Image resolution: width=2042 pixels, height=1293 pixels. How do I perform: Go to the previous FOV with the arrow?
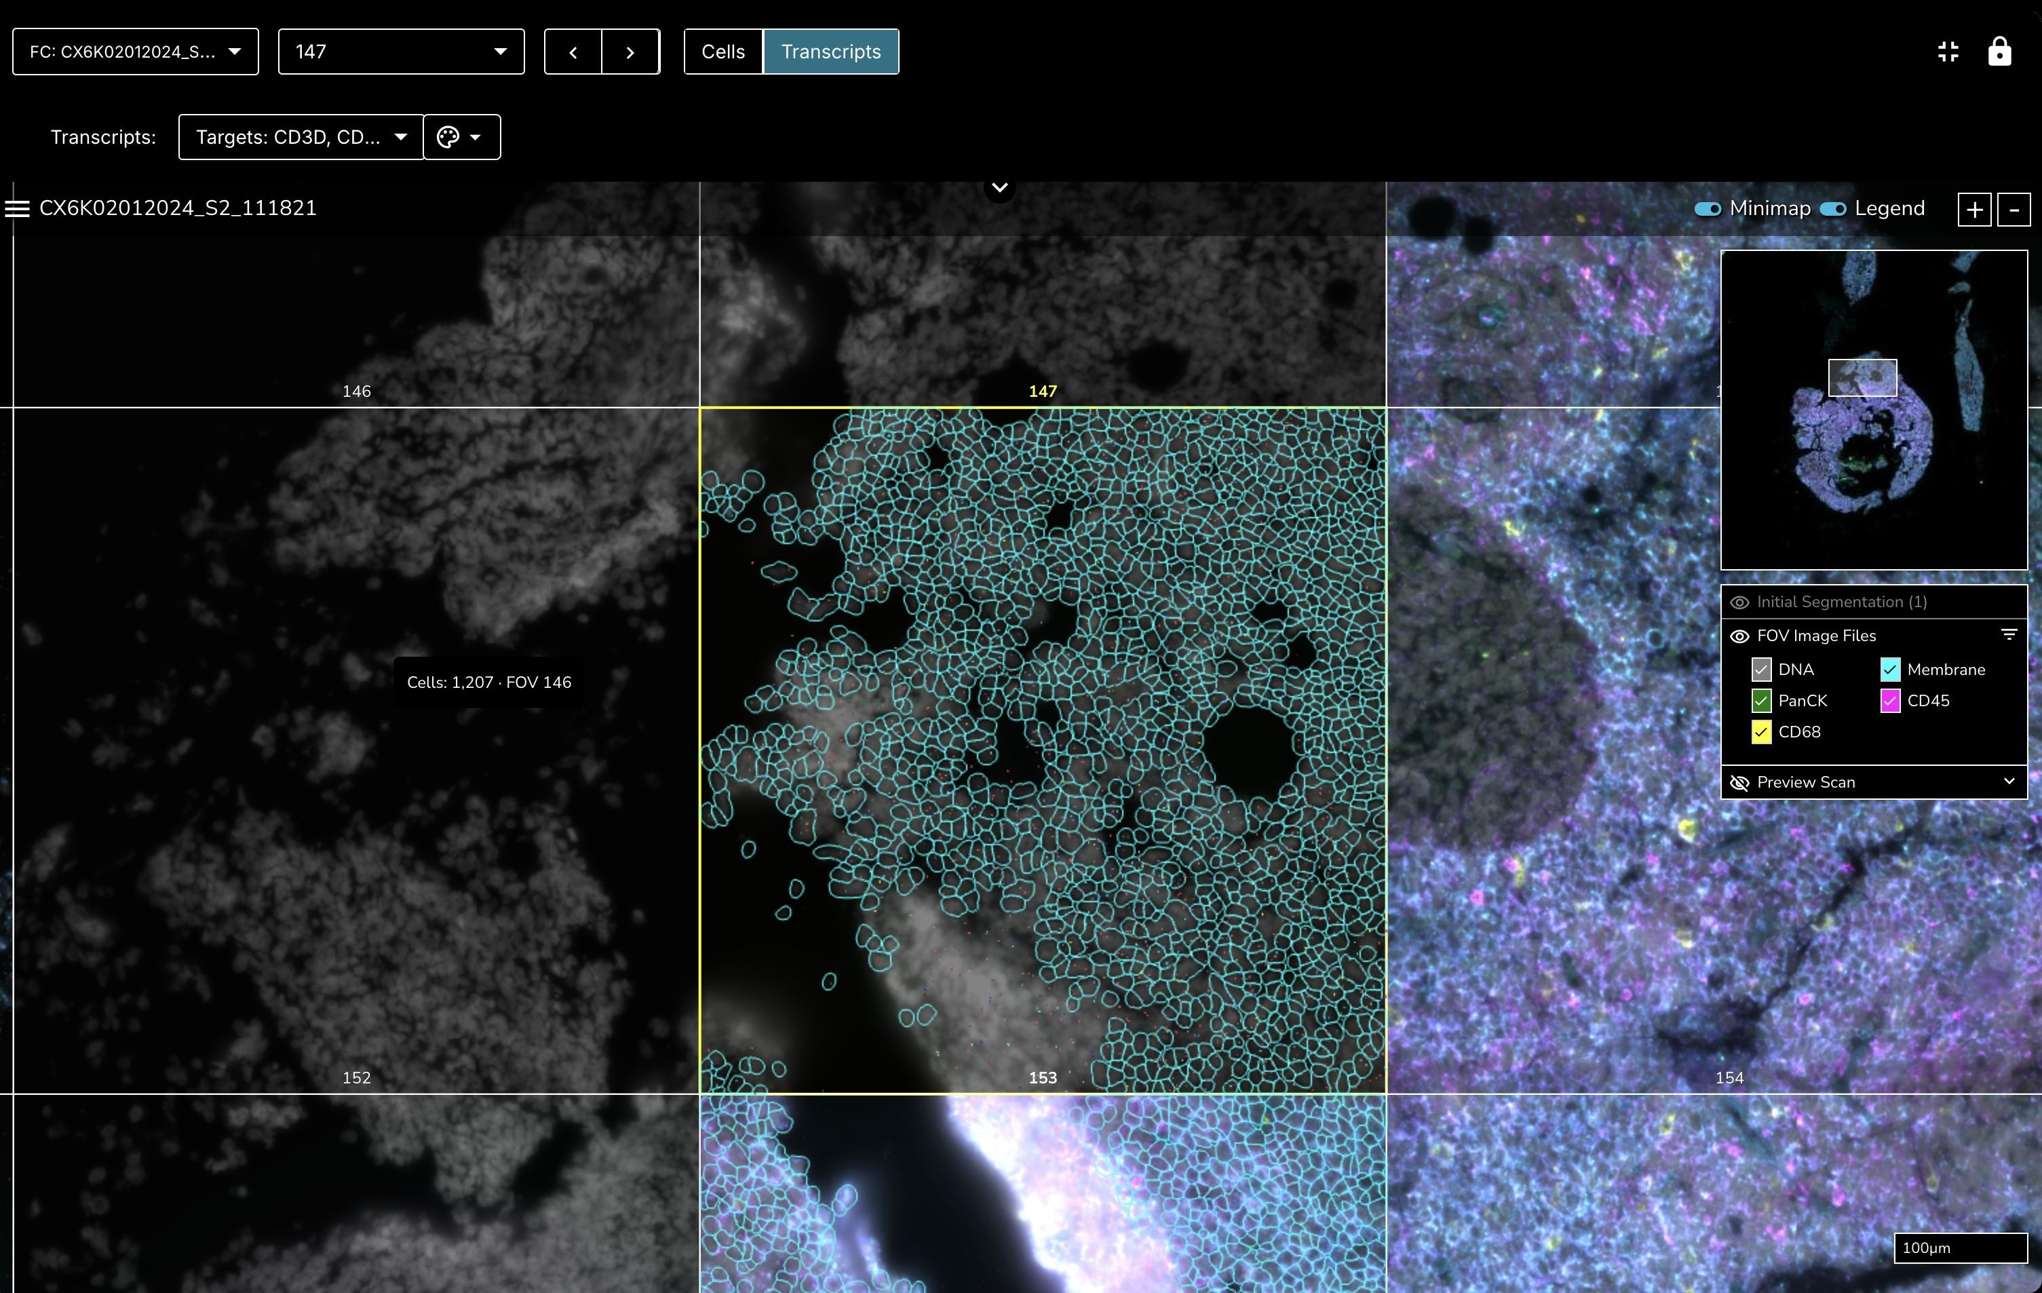pos(573,52)
